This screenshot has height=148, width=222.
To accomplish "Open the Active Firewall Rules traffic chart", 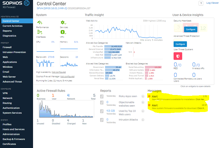I will click(66, 109).
